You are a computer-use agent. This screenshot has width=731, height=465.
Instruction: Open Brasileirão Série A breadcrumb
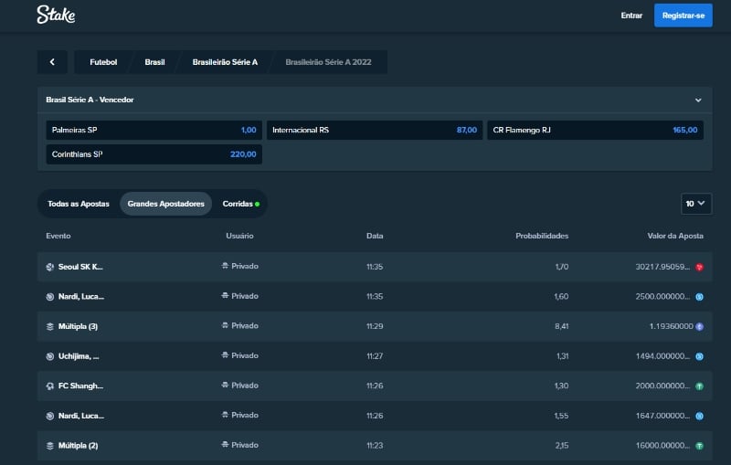pos(225,62)
